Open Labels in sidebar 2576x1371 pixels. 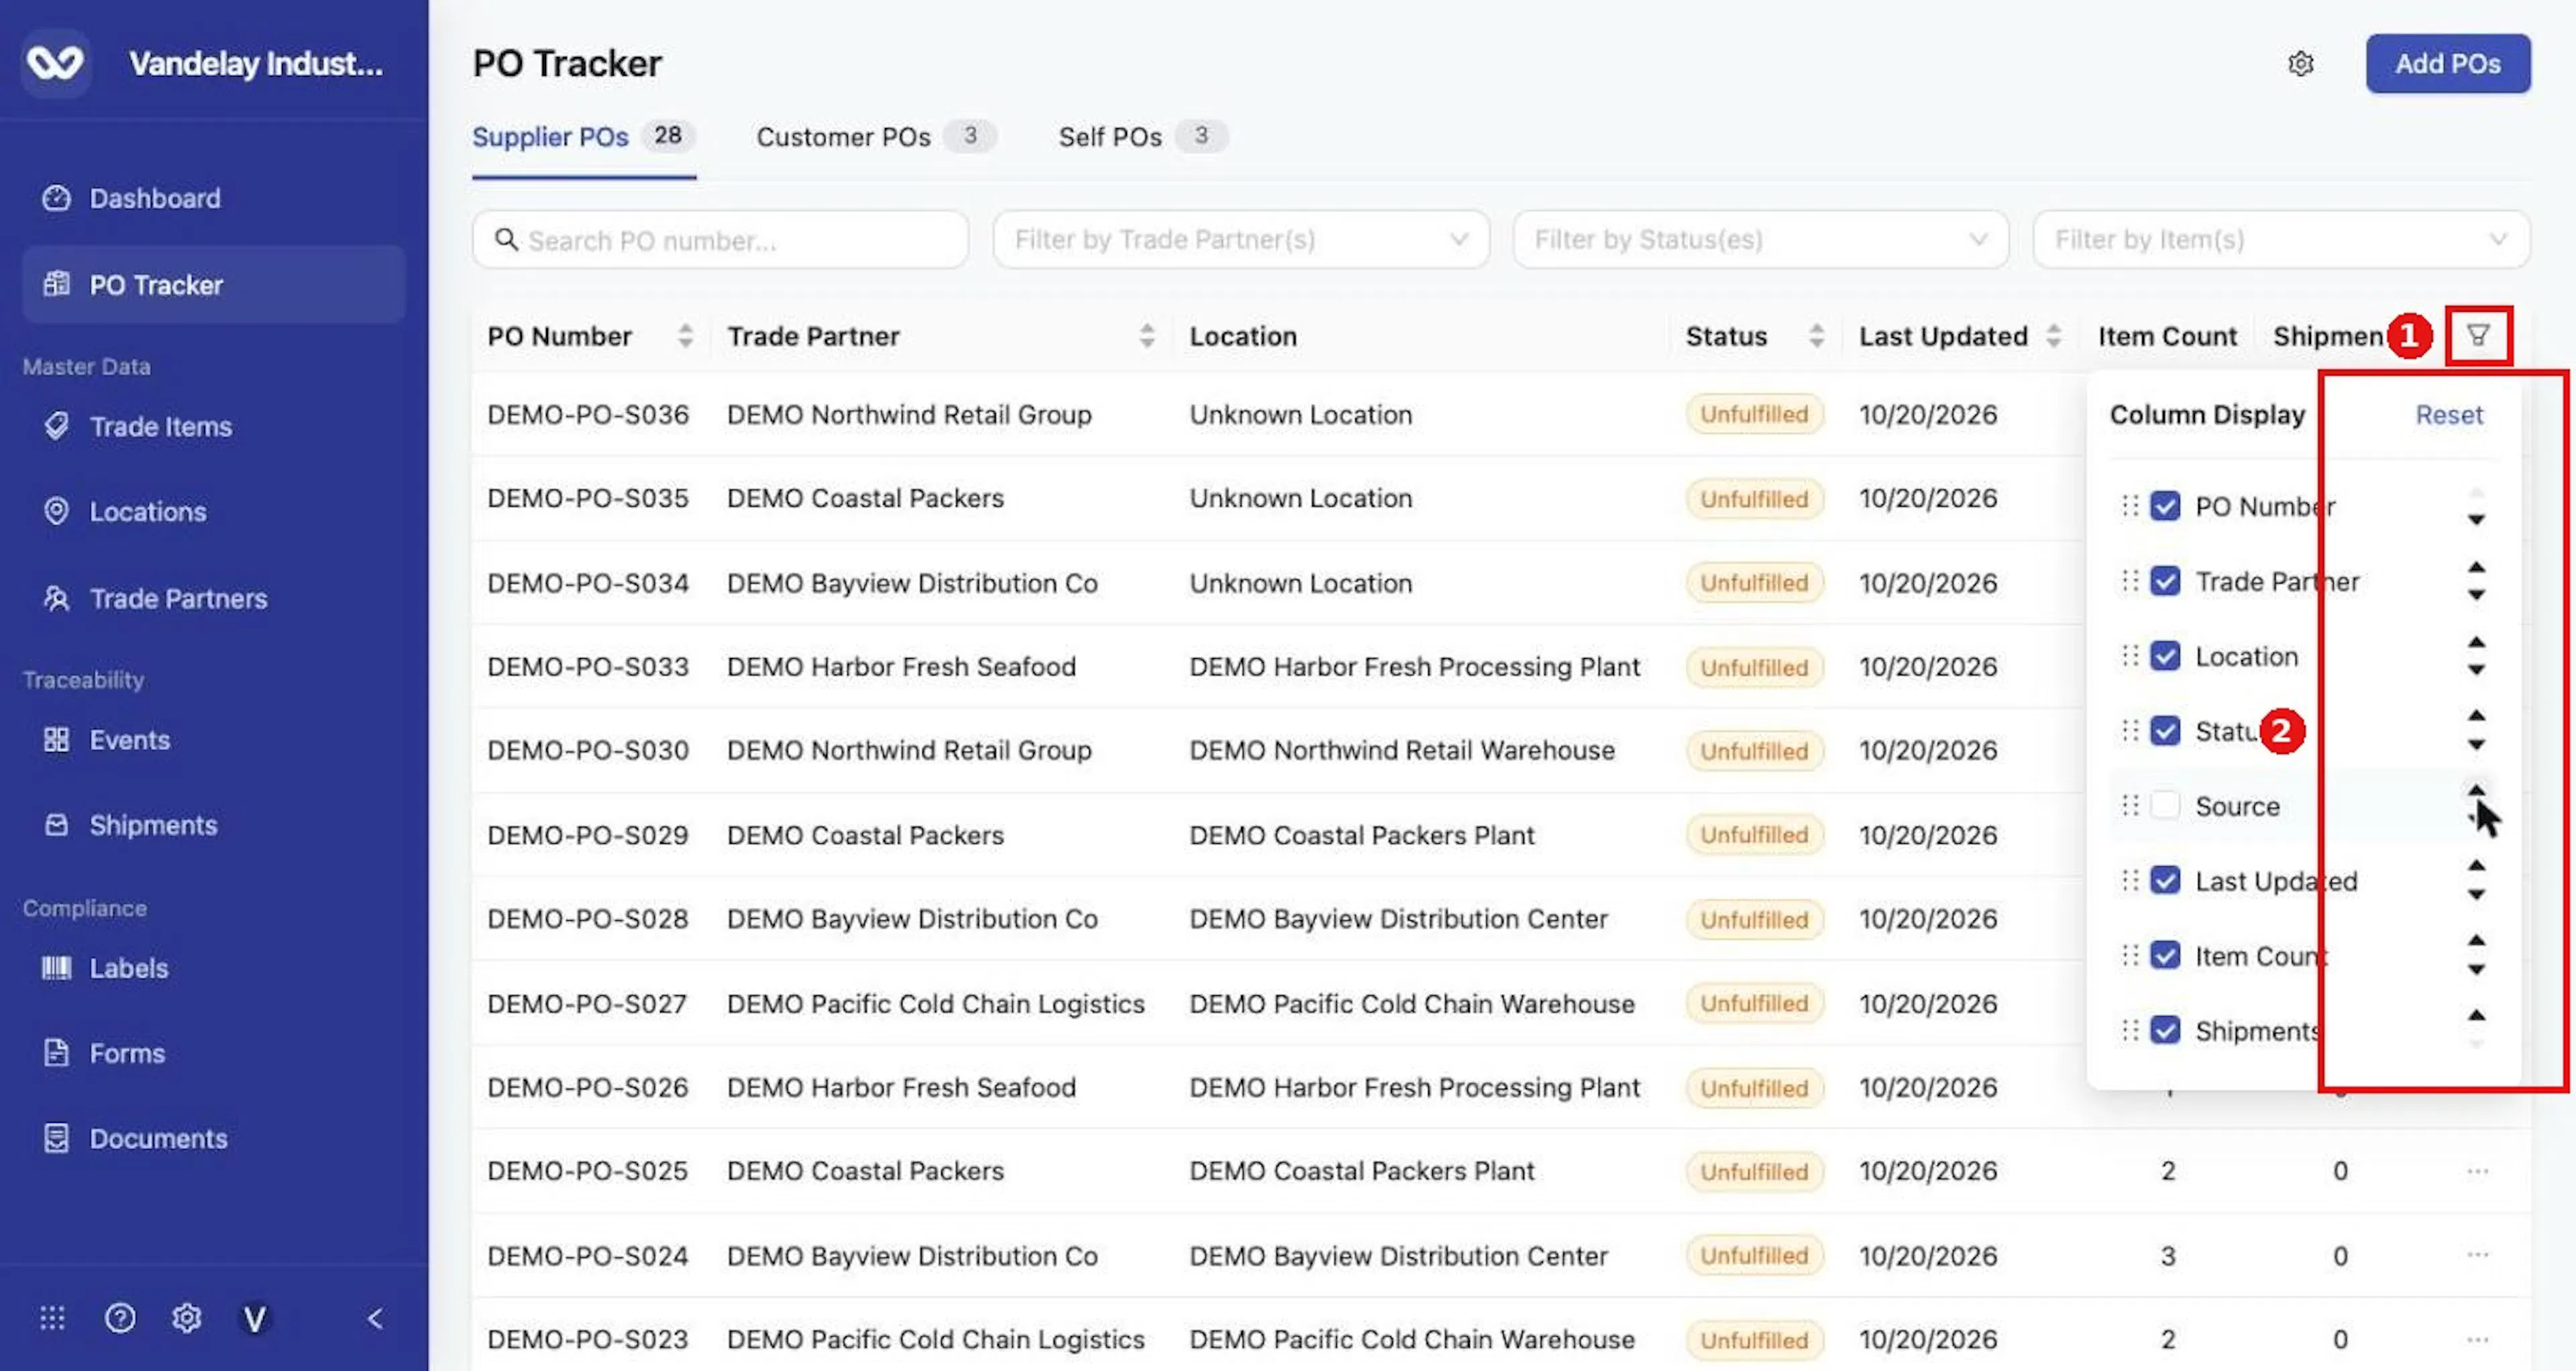pos(213,968)
